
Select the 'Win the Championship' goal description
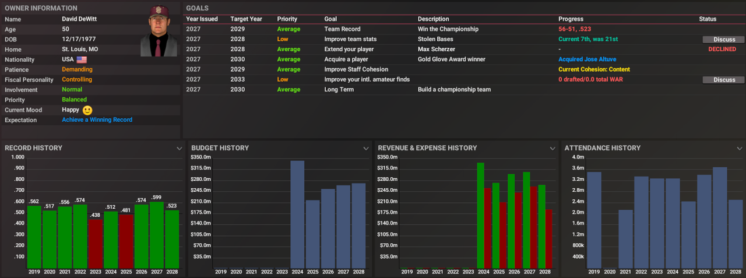click(x=448, y=29)
